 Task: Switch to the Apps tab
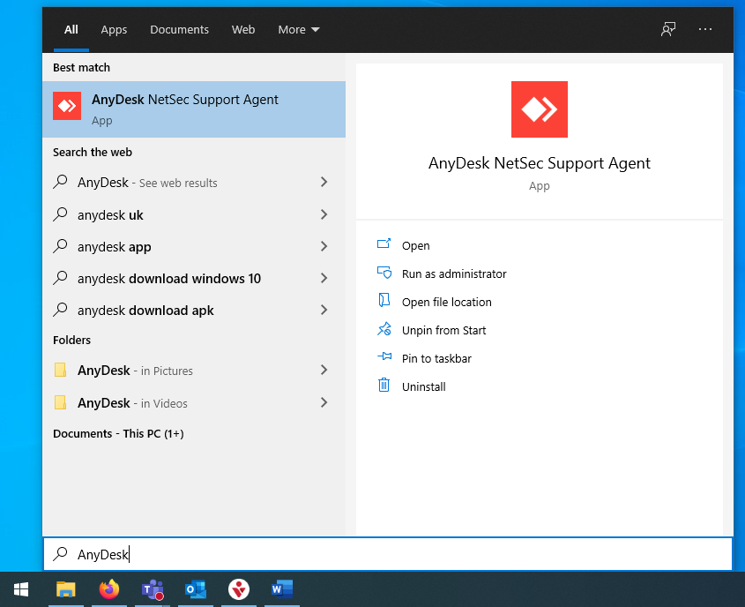tap(114, 29)
